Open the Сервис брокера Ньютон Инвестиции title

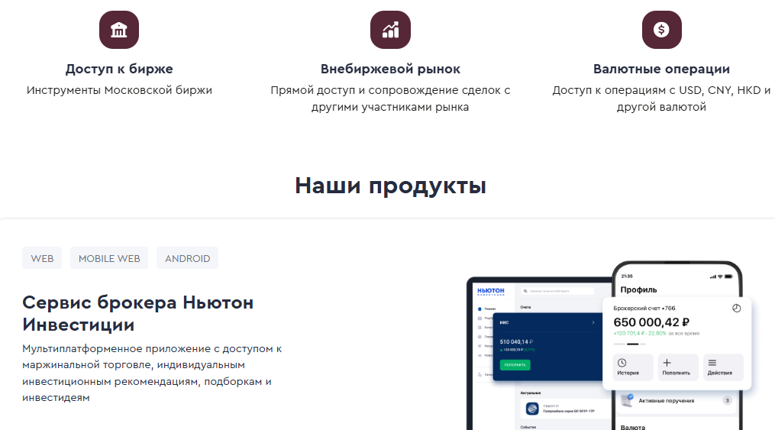[138, 313]
